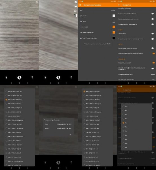This screenshot has width=156, height=170.
Task: Toggle the first switch under the Запуск section
Action: click(153, 48)
